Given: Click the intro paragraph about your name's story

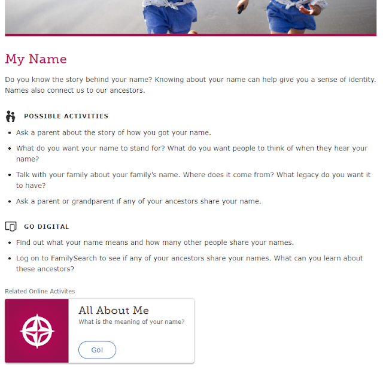Looking at the screenshot, I should click(190, 85).
